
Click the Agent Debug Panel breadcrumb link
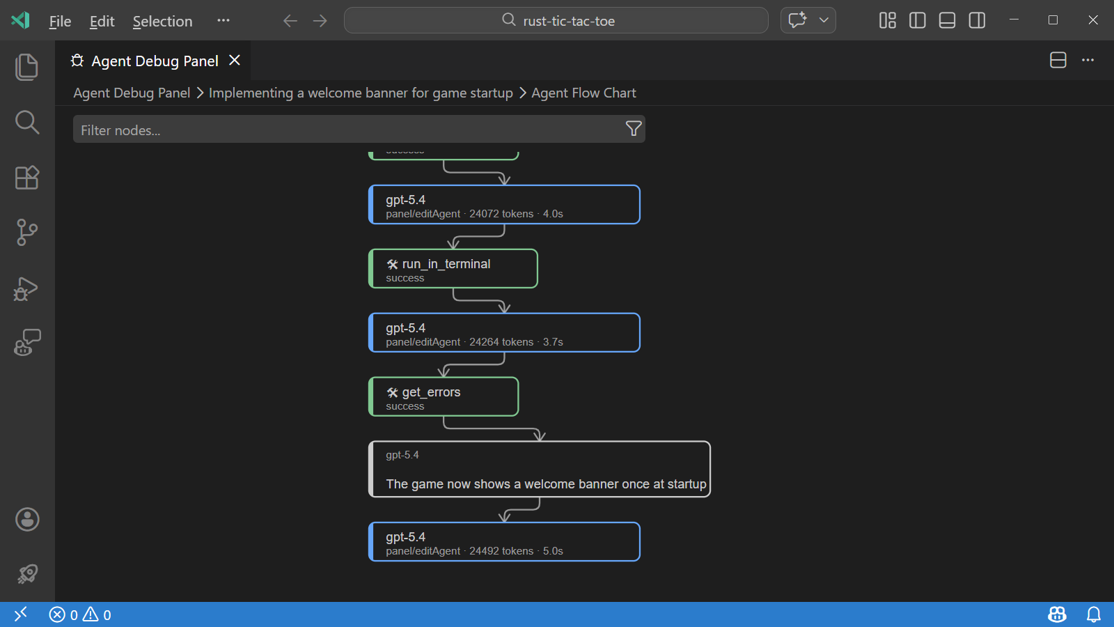click(131, 93)
